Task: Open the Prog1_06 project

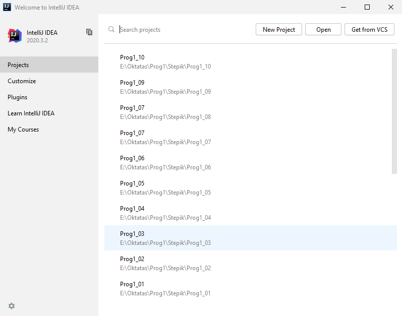Action: [x=251, y=162]
